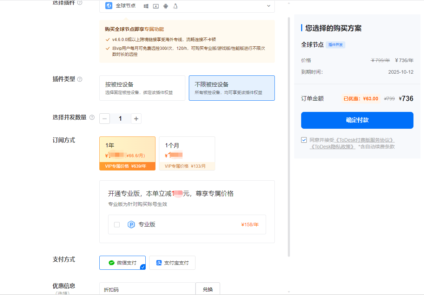Select 支付宝支付 payment method
424x295 pixels.
pyautogui.click(x=172, y=263)
